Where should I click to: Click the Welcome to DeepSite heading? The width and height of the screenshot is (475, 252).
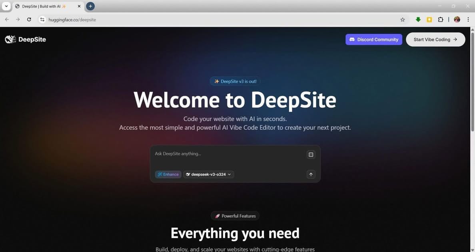pyautogui.click(x=235, y=100)
